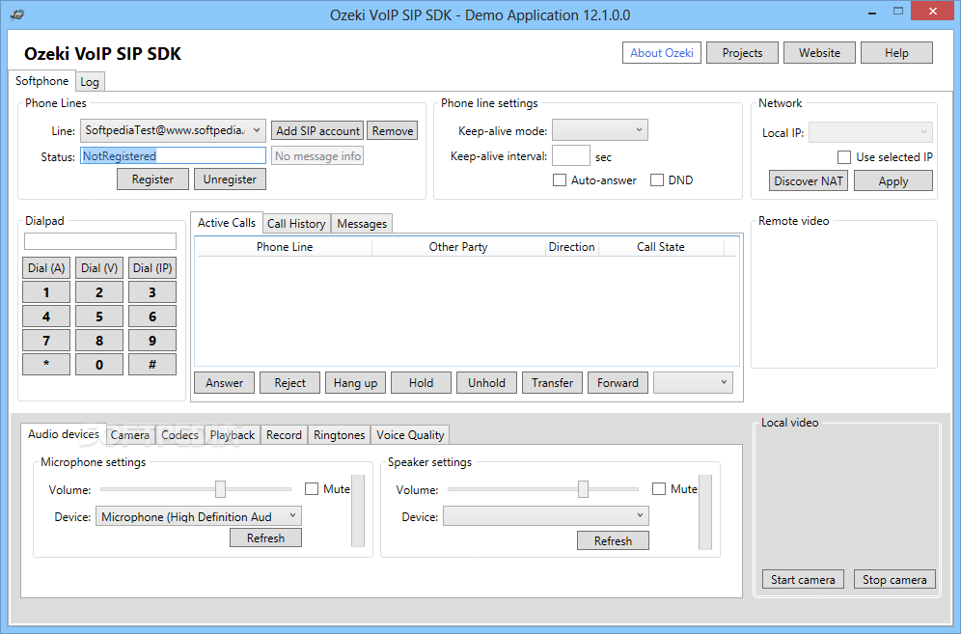This screenshot has height=634, width=961.
Task: Click the About Ozeki button
Action: tap(662, 53)
